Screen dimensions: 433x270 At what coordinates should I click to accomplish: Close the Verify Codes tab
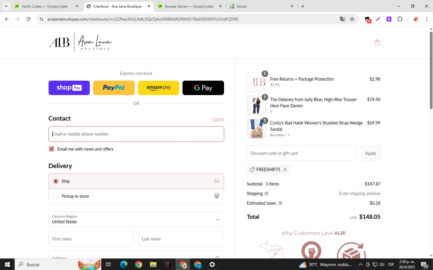[77, 6]
